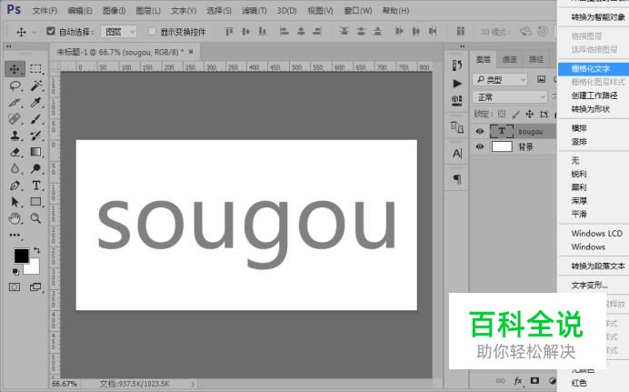
Task: Open the Character panel A| icon
Action: (x=457, y=154)
